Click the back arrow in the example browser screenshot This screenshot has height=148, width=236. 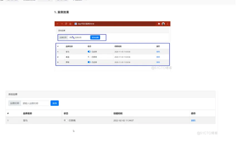pyautogui.click(x=58, y=24)
